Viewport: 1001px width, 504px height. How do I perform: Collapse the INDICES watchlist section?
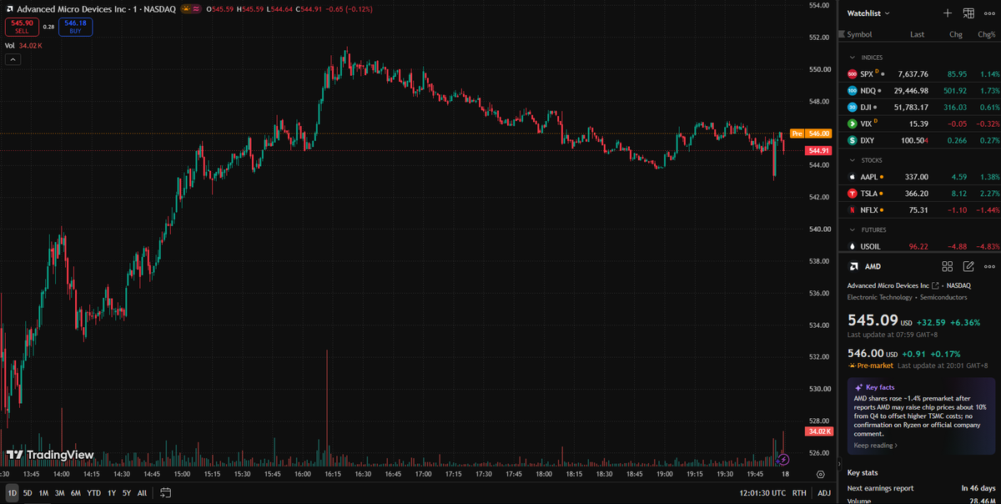coord(852,58)
